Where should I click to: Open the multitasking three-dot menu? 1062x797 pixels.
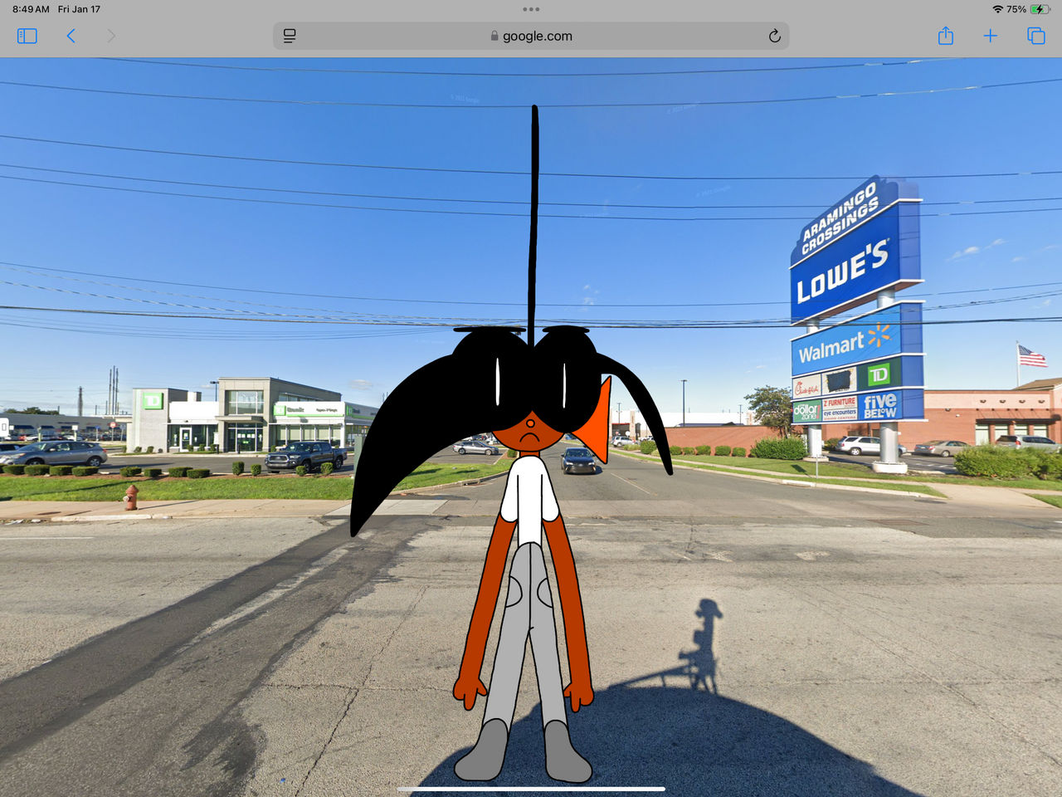(531, 9)
